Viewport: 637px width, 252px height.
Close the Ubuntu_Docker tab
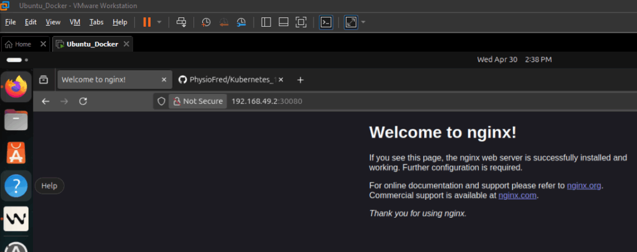tap(126, 44)
